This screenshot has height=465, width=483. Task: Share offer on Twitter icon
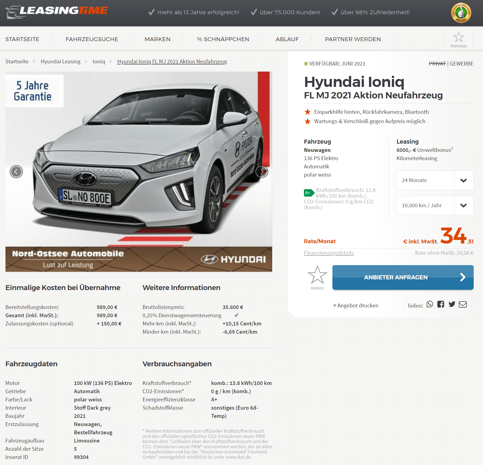[452, 304]
